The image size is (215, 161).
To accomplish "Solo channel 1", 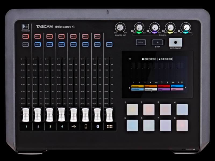I will (26, 45).
